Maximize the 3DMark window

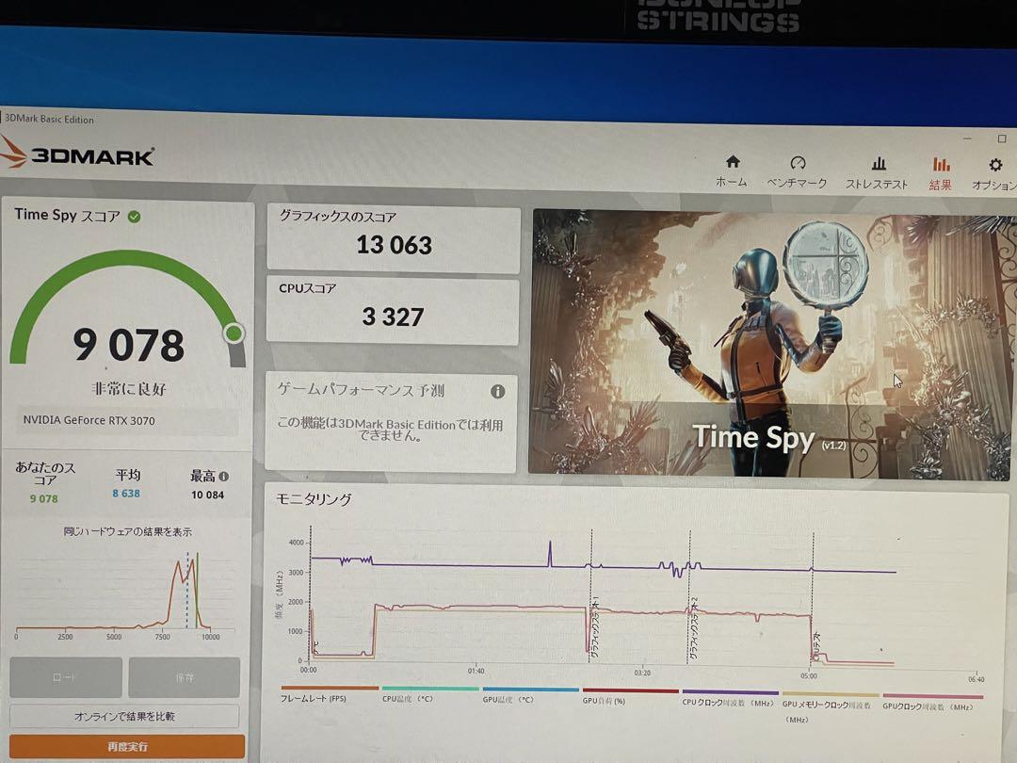(1002, 138)
